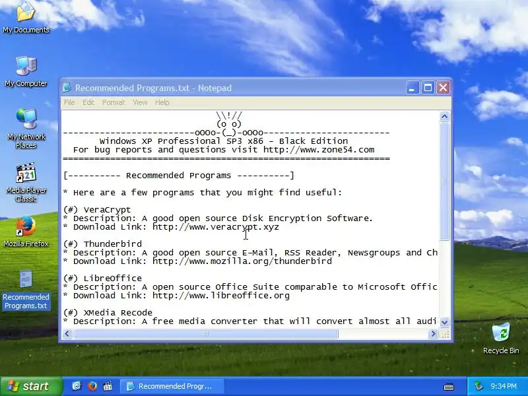
Task: Open the Help menu in Notepad
Action: (162, 102)
